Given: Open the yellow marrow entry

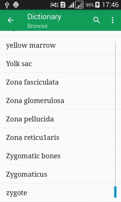Looking at the screenshot, I should pos(60,45).
